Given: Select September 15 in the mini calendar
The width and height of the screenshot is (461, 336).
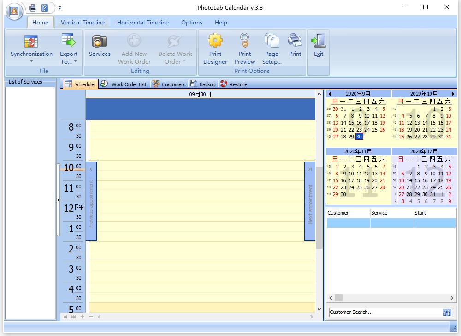Looking at the screenshot, I should [351, 122].
